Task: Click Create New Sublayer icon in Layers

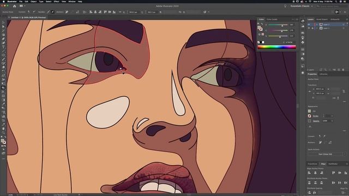Action: pyautogui.click(x=334, y=70)
